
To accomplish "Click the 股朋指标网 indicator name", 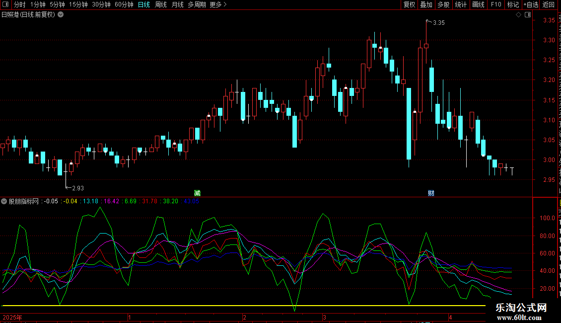I will point(24,201).
